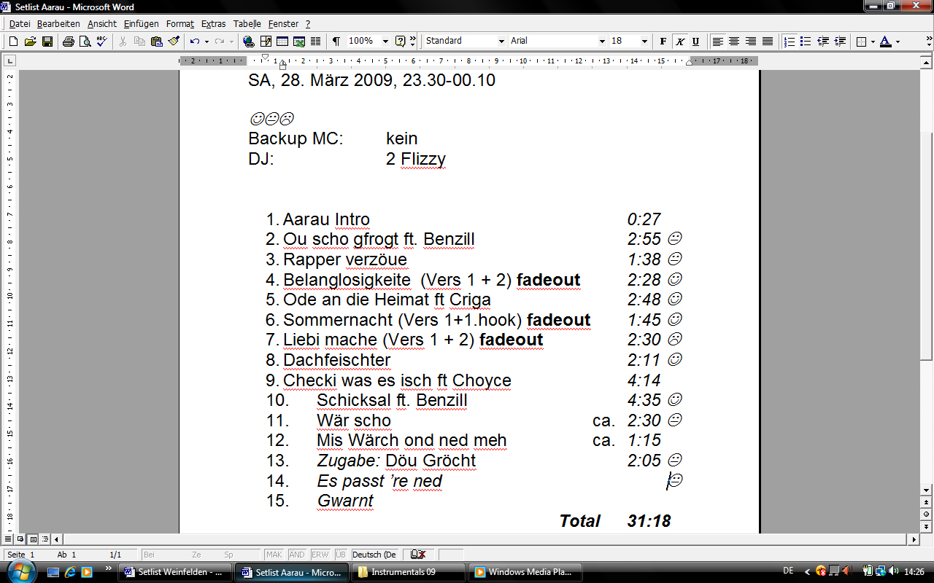This screenshot has height=583, width=934.
Task: Run the spelling and grammar check
Action: (x=101, y=42)
